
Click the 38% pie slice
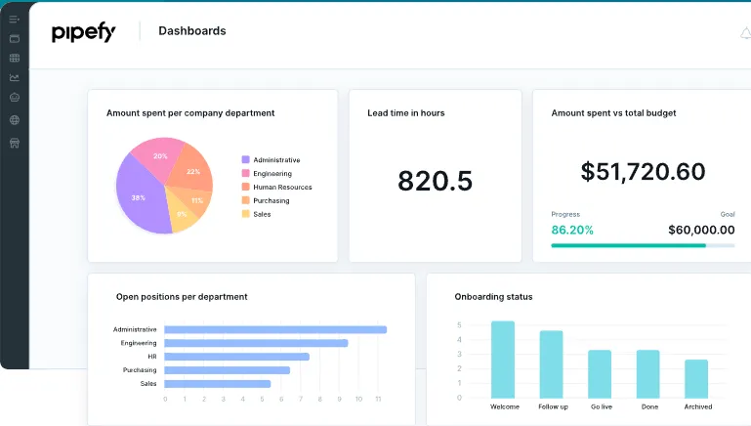click(139, 197)
